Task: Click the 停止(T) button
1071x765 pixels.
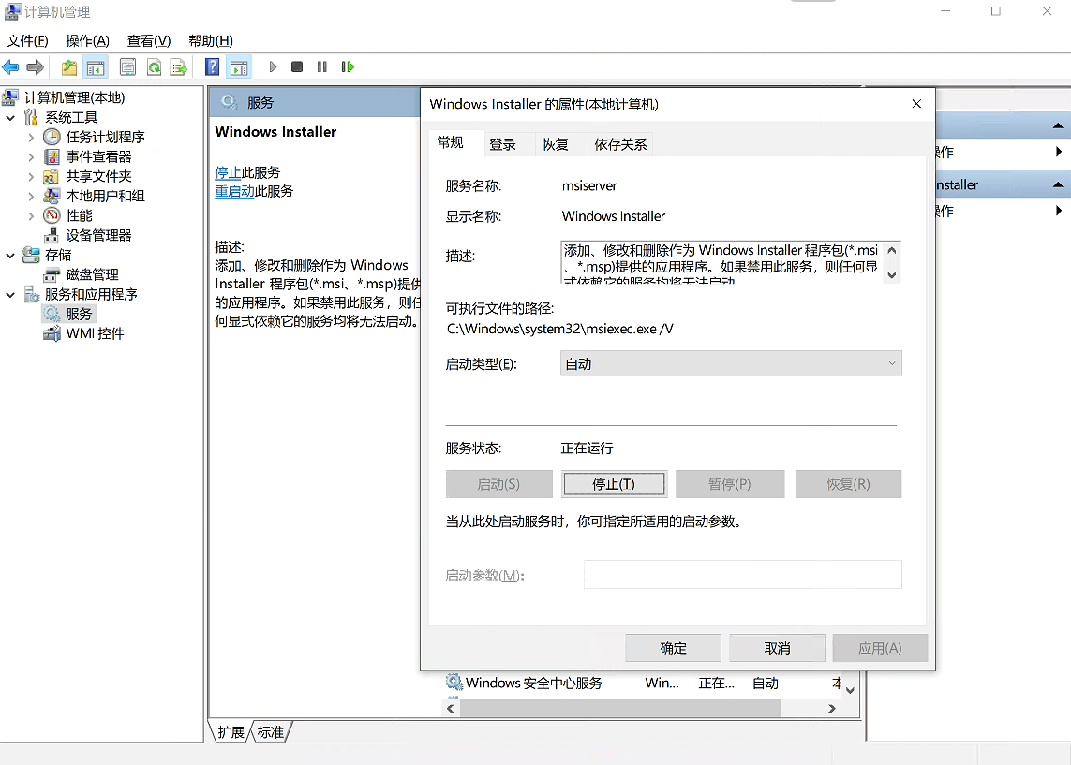Action: (614, 484)
